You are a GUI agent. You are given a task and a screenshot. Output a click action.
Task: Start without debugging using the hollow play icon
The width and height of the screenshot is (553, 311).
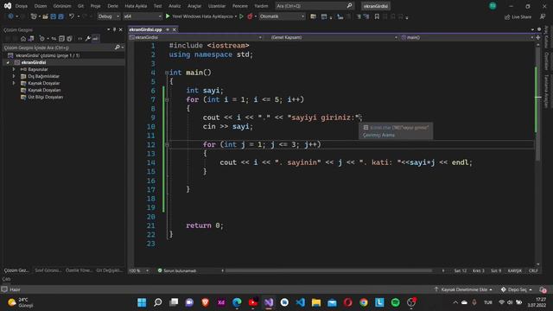pyautogui.click(x=242, y=16)
